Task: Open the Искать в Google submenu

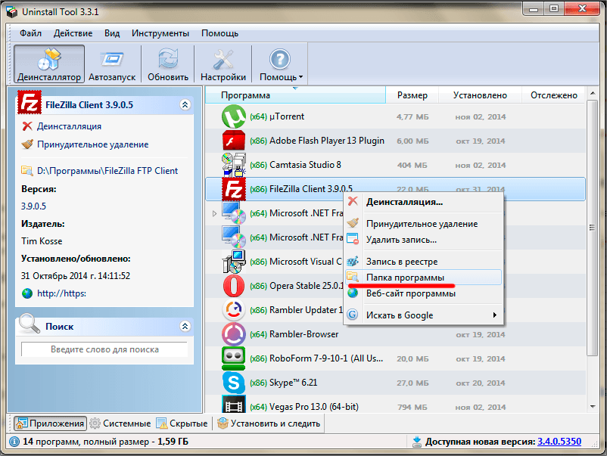Action: point(424,315)
